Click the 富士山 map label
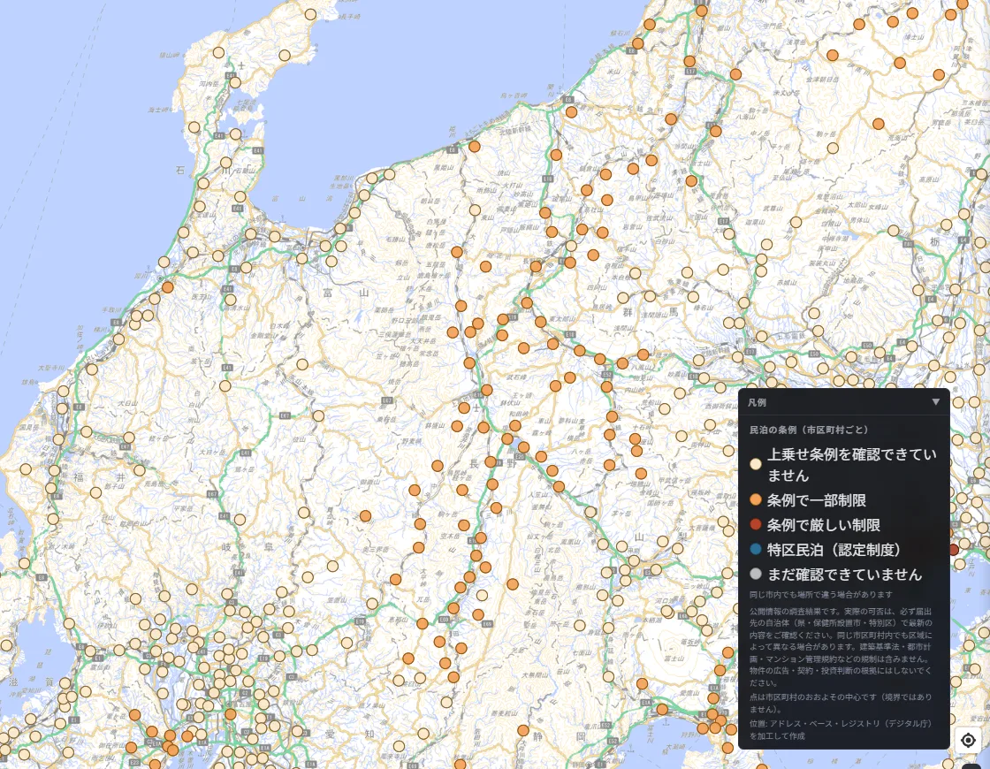990x769 pixels. coord(674,659)
